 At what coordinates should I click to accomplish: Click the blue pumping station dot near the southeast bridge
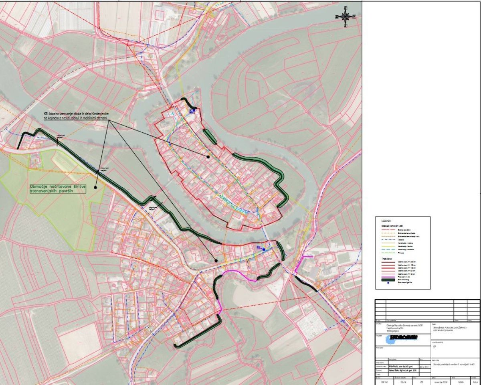coord(264,249)
